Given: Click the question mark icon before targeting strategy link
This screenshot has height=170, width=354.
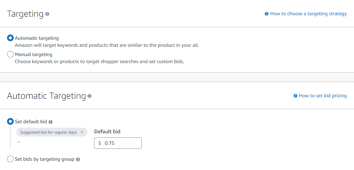Looking at the screenshot, I should pyautogui.click(x=267, y=14).
